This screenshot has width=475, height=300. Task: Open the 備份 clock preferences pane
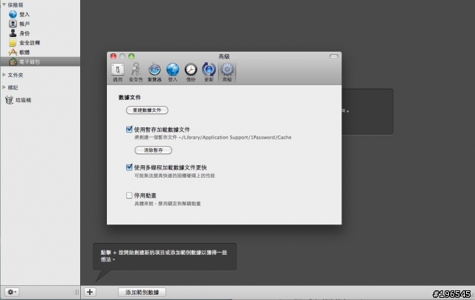click(191, 73)
